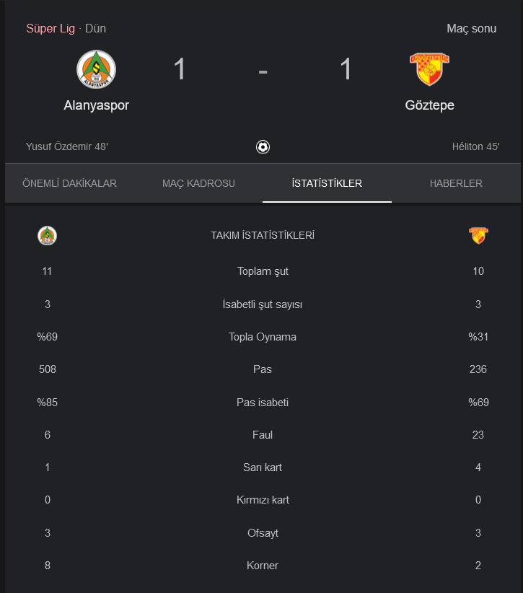The width and height of the screenshot is (523, 593).
Task: Click small Göztepe crest in statistics header
Action: pos(478,235)
